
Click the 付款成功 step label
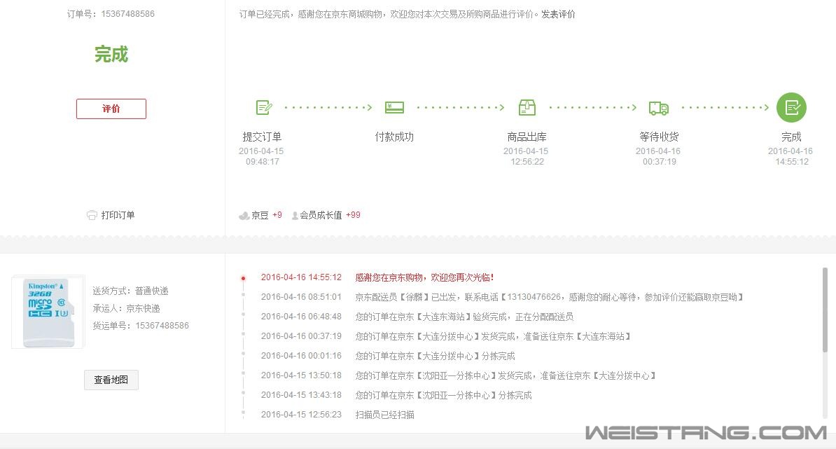click(x=394, y=137)
